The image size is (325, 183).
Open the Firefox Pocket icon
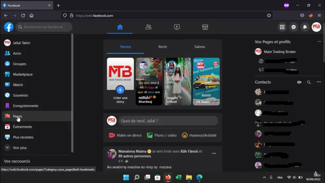(x=302, y=16)
